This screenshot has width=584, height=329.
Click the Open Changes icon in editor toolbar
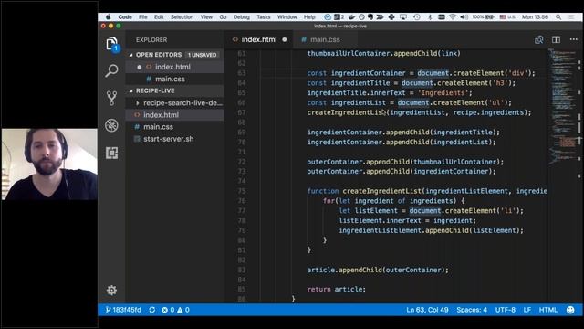coord(538,39)
